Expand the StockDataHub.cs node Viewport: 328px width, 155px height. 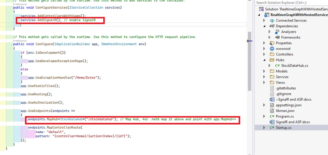point(269,65)
